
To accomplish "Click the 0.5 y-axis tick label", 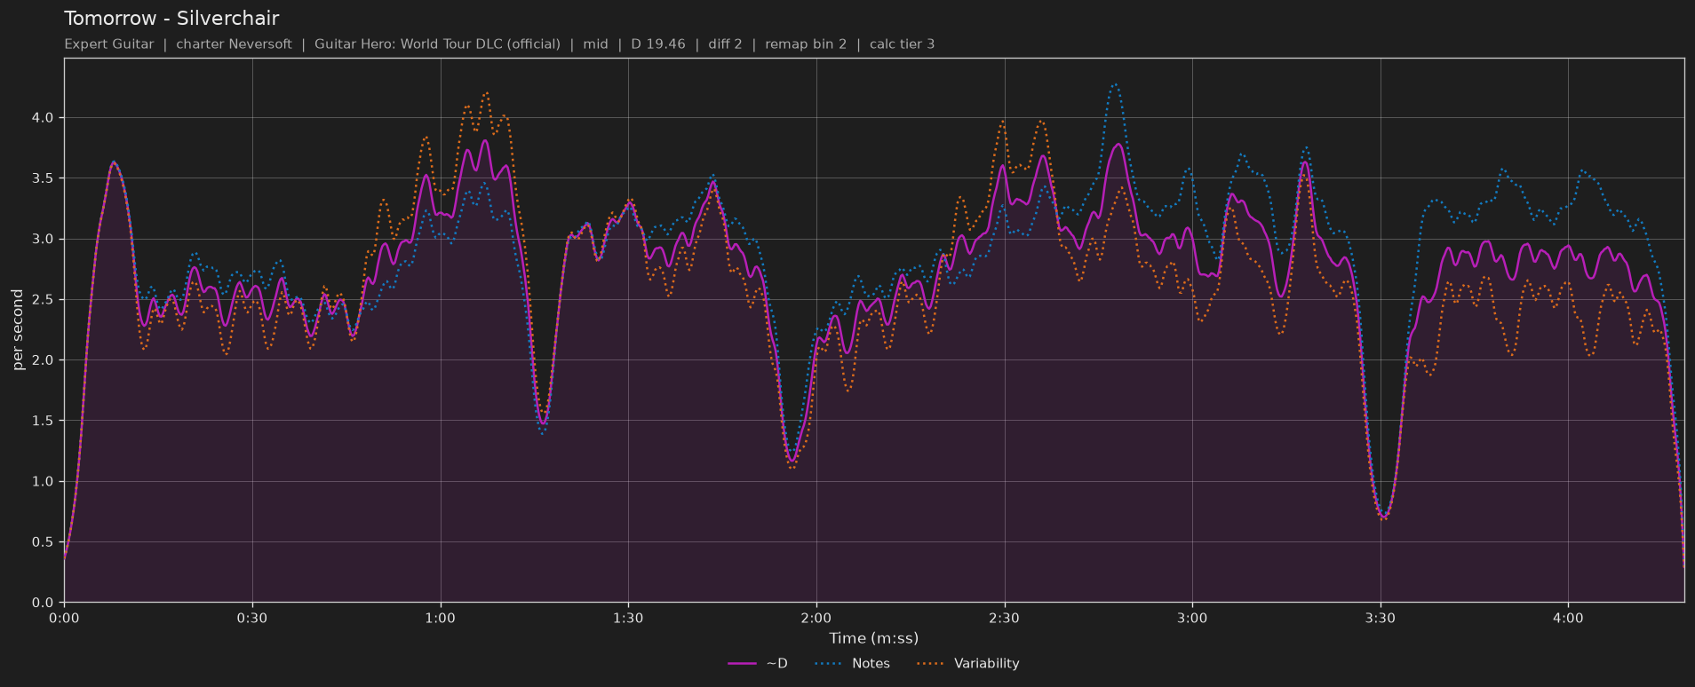I will (43, 542).
